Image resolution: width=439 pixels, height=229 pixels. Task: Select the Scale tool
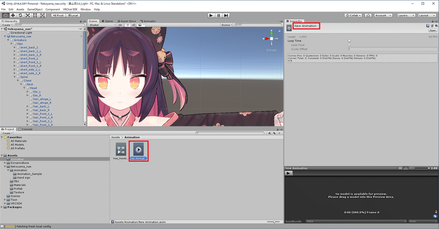click(x=28, y=15)
